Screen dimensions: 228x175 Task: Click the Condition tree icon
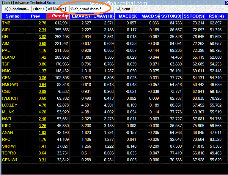coord(7,9)
